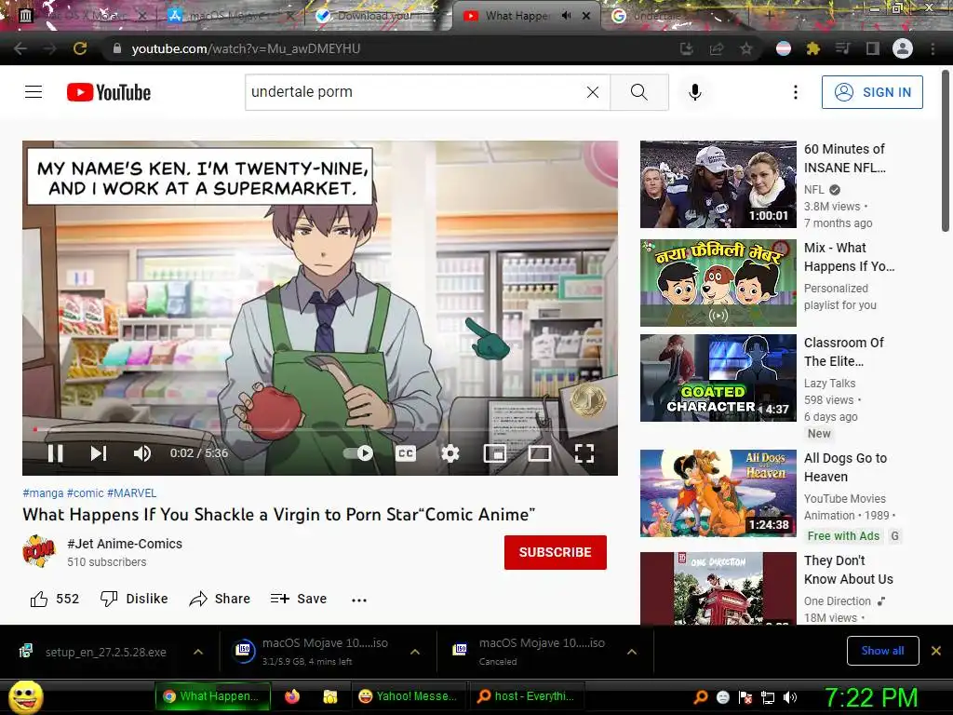Open Chrome three-dot menu
Image resolution: width=953 pixels, height=715 pixels.
933,48
